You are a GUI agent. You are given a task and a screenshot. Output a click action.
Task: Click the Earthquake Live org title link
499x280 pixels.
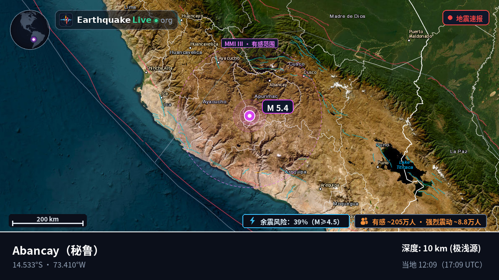coord(124,20)
